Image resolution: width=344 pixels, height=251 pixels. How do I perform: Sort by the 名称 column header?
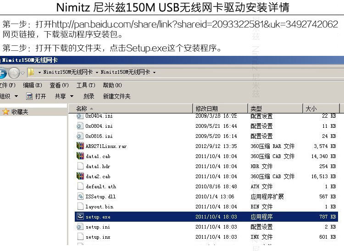(131, 109)
